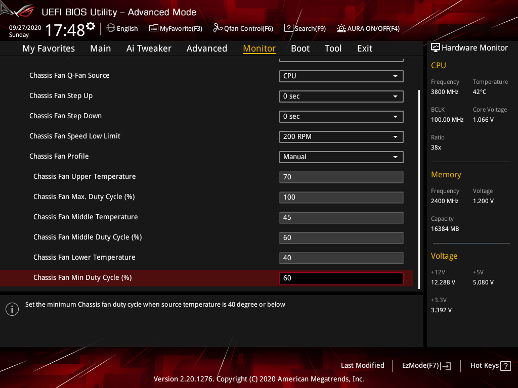Click the Hot Keys question mark icon
The image size is (518, 388).
505,366
